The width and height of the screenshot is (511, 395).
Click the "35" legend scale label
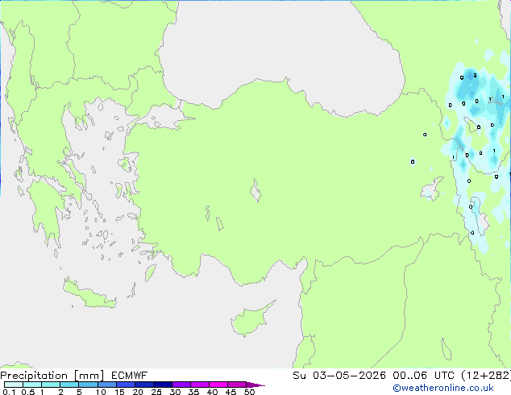tap(193, 392)
